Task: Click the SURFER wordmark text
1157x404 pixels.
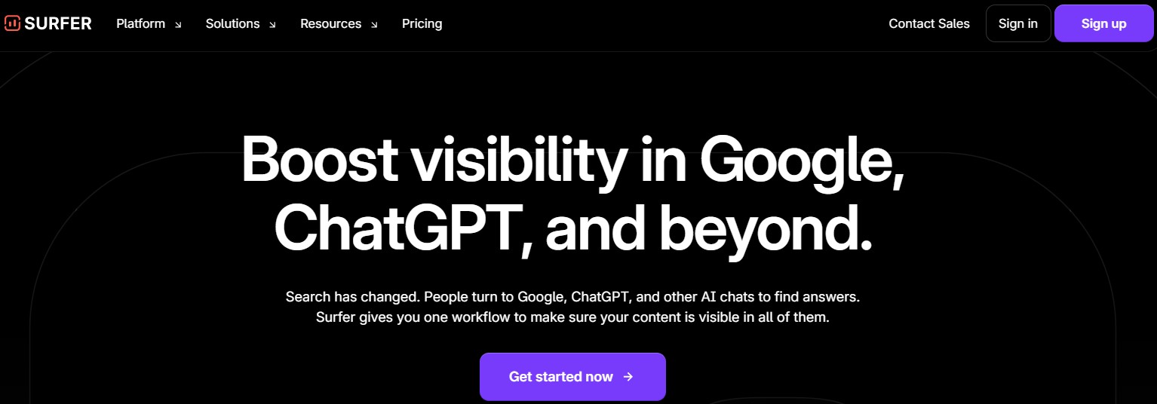Action: (x=58, y=23)
